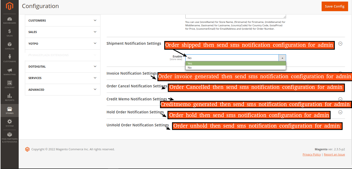Click the Magento logo in the sidebar
This screenshot has width=352, height=169.
[9, 6]
